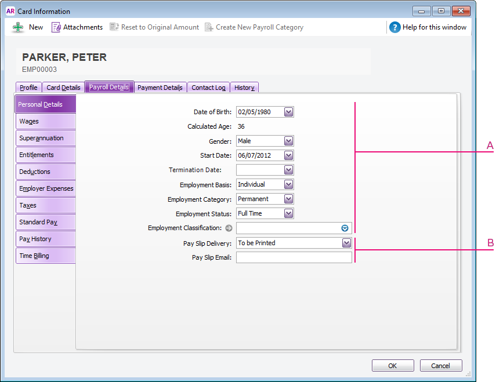Click Reset to Original Amount icon
Screen dimensions: 496x382
pos(114,27)
